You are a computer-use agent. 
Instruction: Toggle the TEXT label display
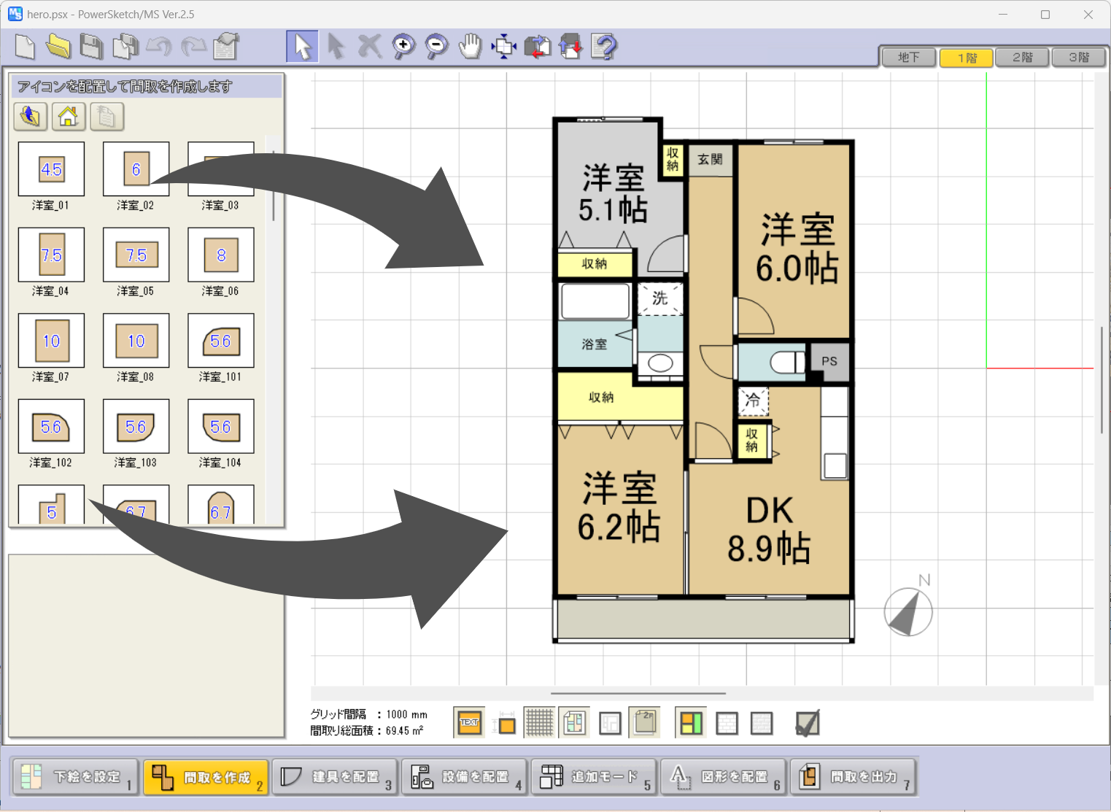468,722
